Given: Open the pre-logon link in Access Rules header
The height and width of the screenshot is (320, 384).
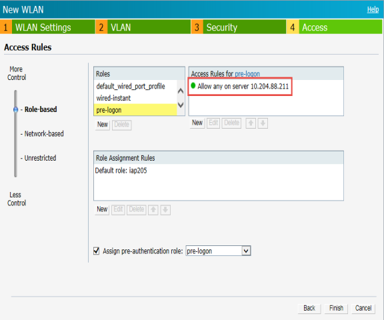Looking at the screenshot, I should coord(247,74).
